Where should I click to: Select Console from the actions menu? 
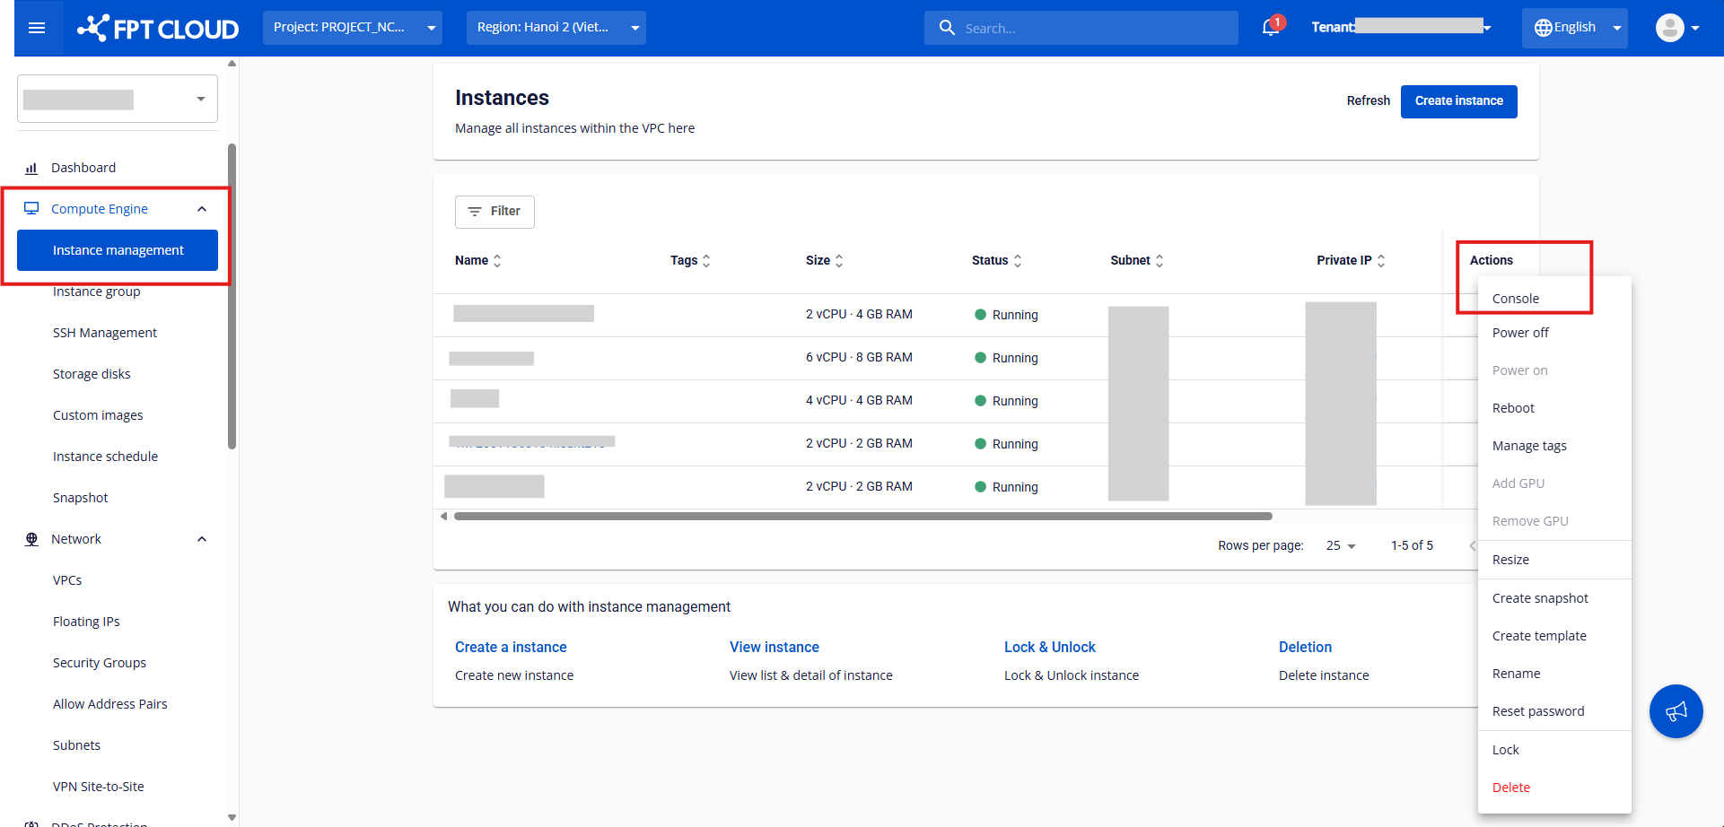click(1515, 299)
